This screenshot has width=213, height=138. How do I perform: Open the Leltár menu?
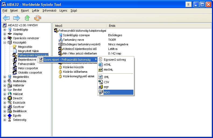(35, 10)
